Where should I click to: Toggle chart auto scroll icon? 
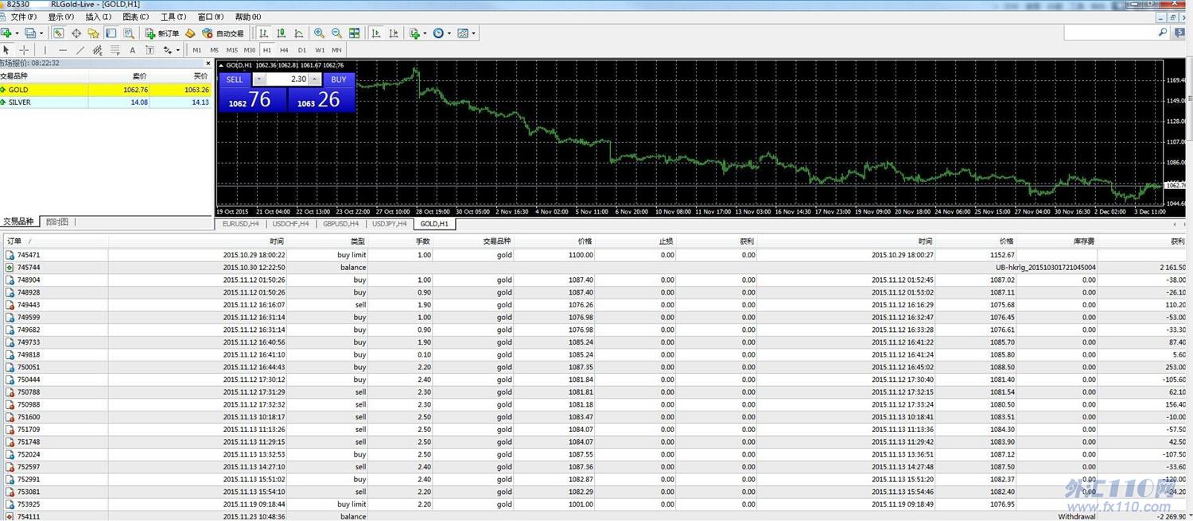point(375,33)
